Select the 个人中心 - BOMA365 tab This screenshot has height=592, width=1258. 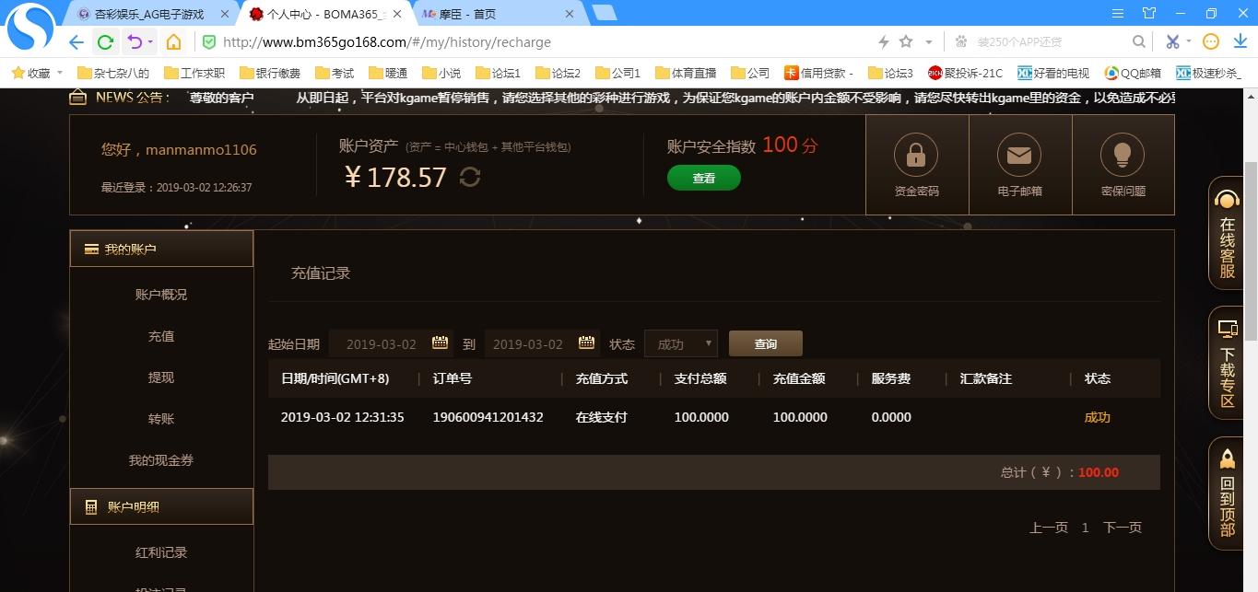pyautogui.click(x=324, y=14)
